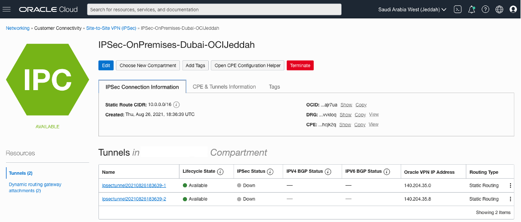Image resolution: width=521 pixels, height=222 pixels.
Task: Click the Routing Type column header
Action: point(484,172)
